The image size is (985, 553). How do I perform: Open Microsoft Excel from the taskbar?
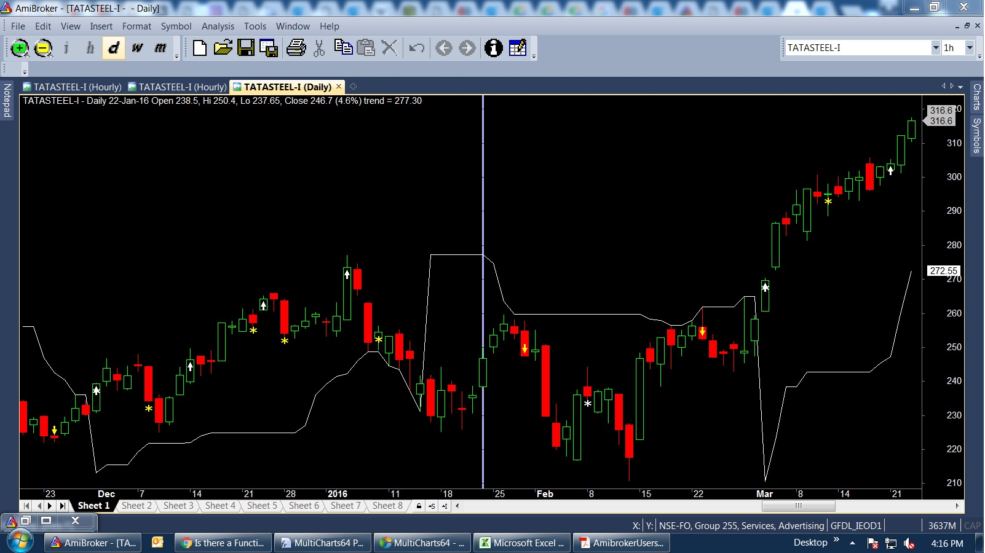pos(523,543)
